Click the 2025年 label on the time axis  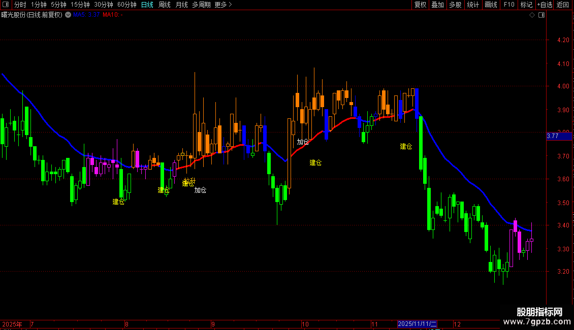12,324
